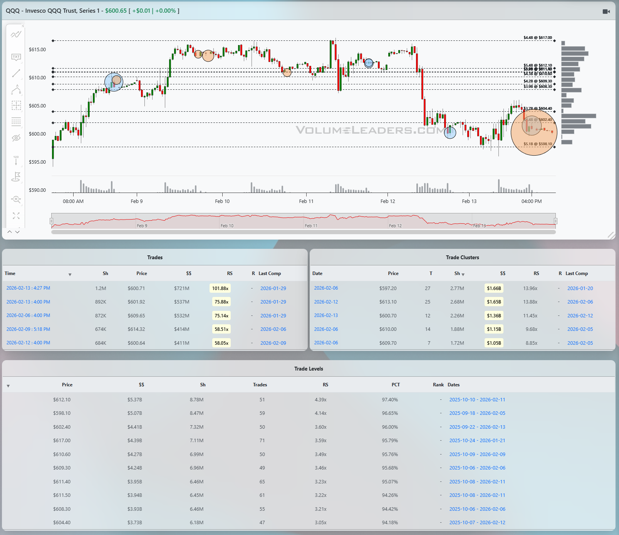Select the TXT text annotation tool

tap(16, 57)
